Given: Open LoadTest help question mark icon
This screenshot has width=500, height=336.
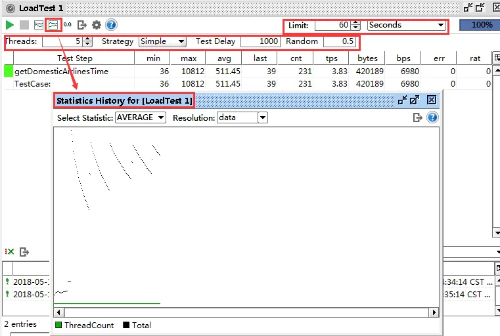Looking at the screenshot, I should coord(111,25).
